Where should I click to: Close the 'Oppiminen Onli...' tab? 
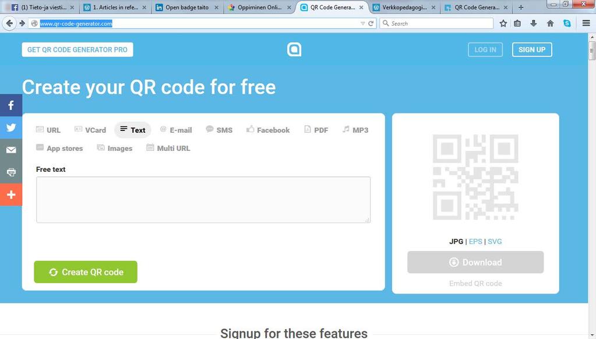pyautogui.click(x=289, y=7)
